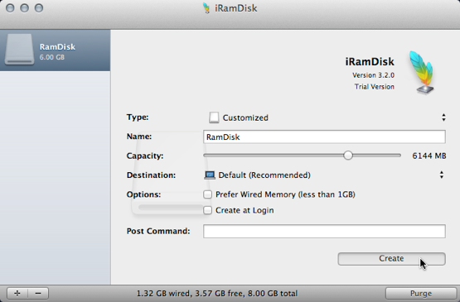Select the RamDisk 6.00 GB sidebar entry

56,50
